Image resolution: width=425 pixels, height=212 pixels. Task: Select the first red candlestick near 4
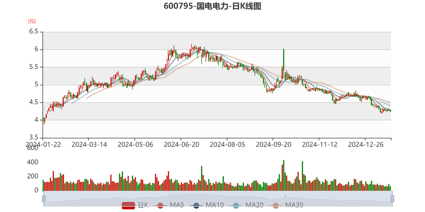pos(45,120)
